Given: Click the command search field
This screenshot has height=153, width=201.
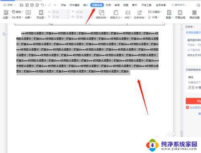Looking at the screenshot, I should [179, 5].
